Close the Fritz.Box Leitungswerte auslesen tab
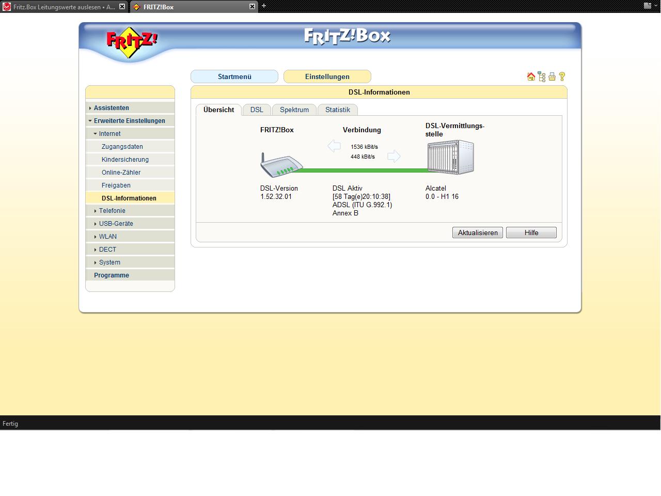This screenshot has height=496, width=661. click(122, 7)
